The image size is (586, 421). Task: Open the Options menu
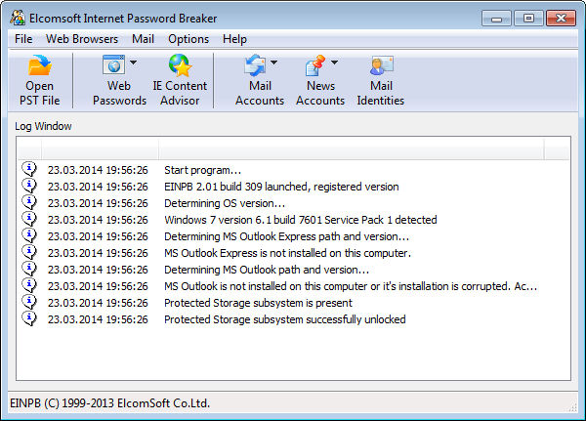tap(188, 39)
